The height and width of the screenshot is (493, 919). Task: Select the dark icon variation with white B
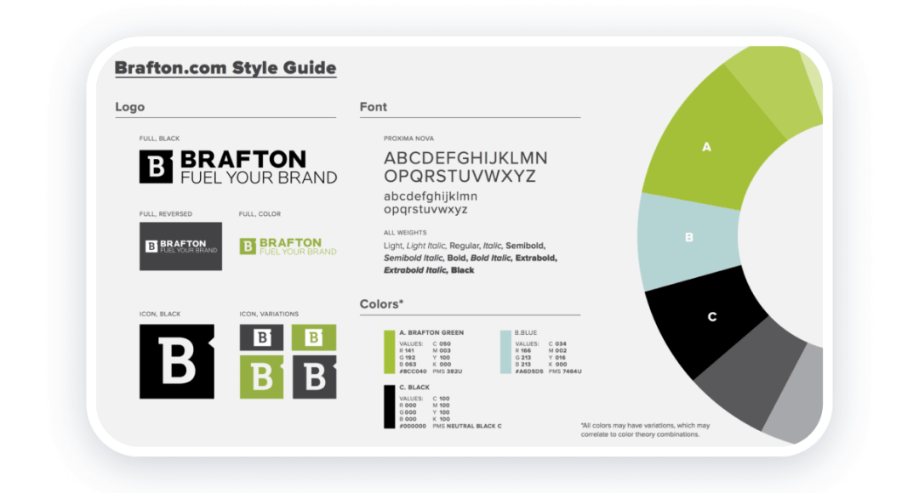coord(262,337)
